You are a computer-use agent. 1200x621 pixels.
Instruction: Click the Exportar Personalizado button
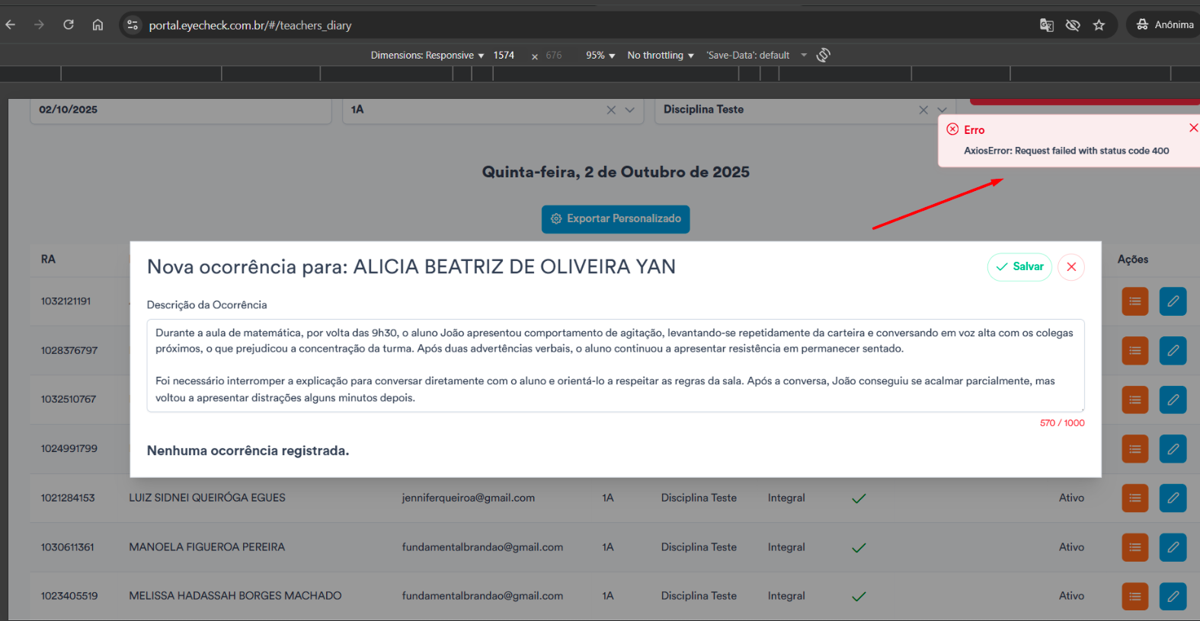(616, 219)
